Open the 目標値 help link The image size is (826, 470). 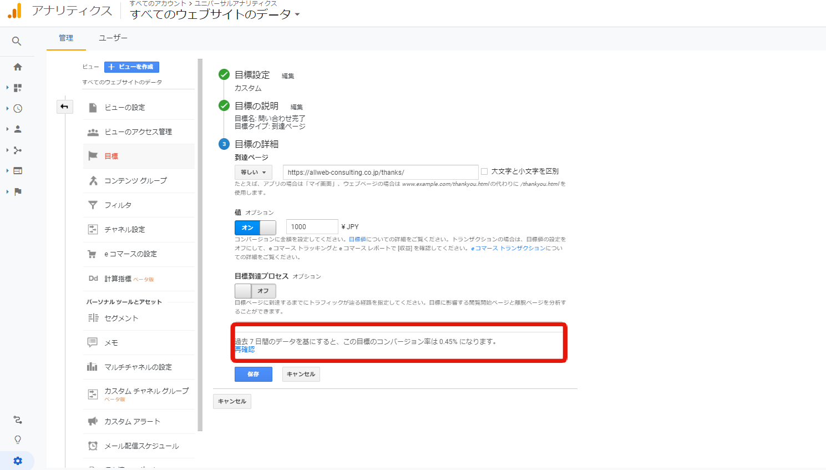(x=357, y=240)
